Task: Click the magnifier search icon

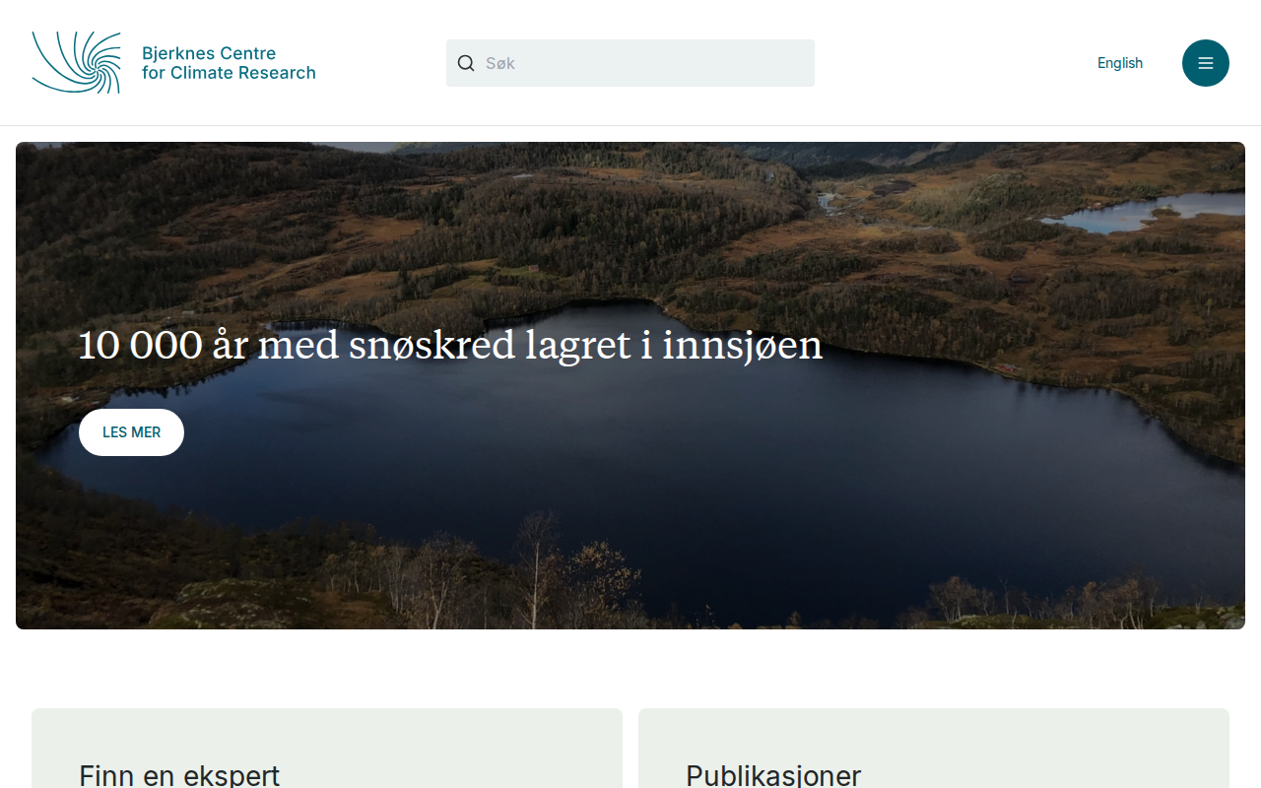Action: (466, 63)
